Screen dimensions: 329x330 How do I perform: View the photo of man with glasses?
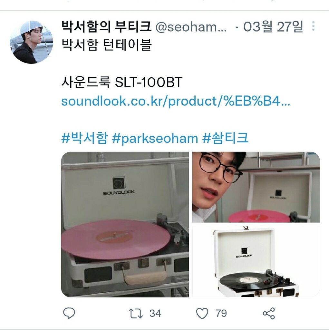[x=256, y=187]
